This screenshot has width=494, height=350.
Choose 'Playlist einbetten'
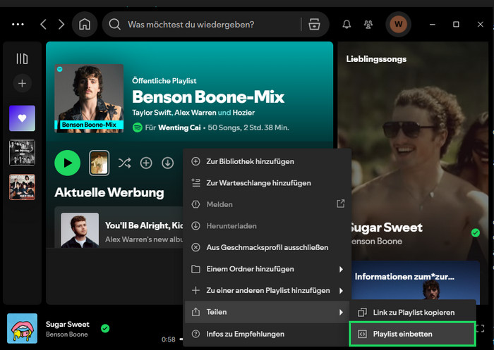pos(412,334)
